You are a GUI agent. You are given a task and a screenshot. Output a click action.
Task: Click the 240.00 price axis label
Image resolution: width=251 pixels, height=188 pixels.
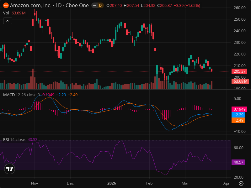click(239, 31)
